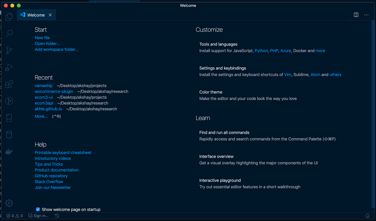Image resolution: width=376 pixels, height=221 pixels.
Task: Open recent project ecom3api
Action: [x=44, y=103]
